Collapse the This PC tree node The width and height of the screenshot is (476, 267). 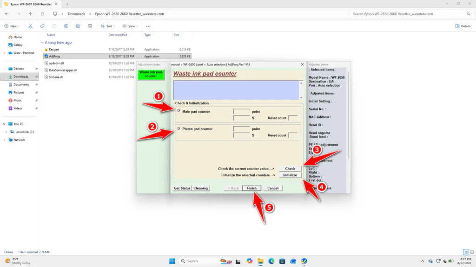coord(4,124)
